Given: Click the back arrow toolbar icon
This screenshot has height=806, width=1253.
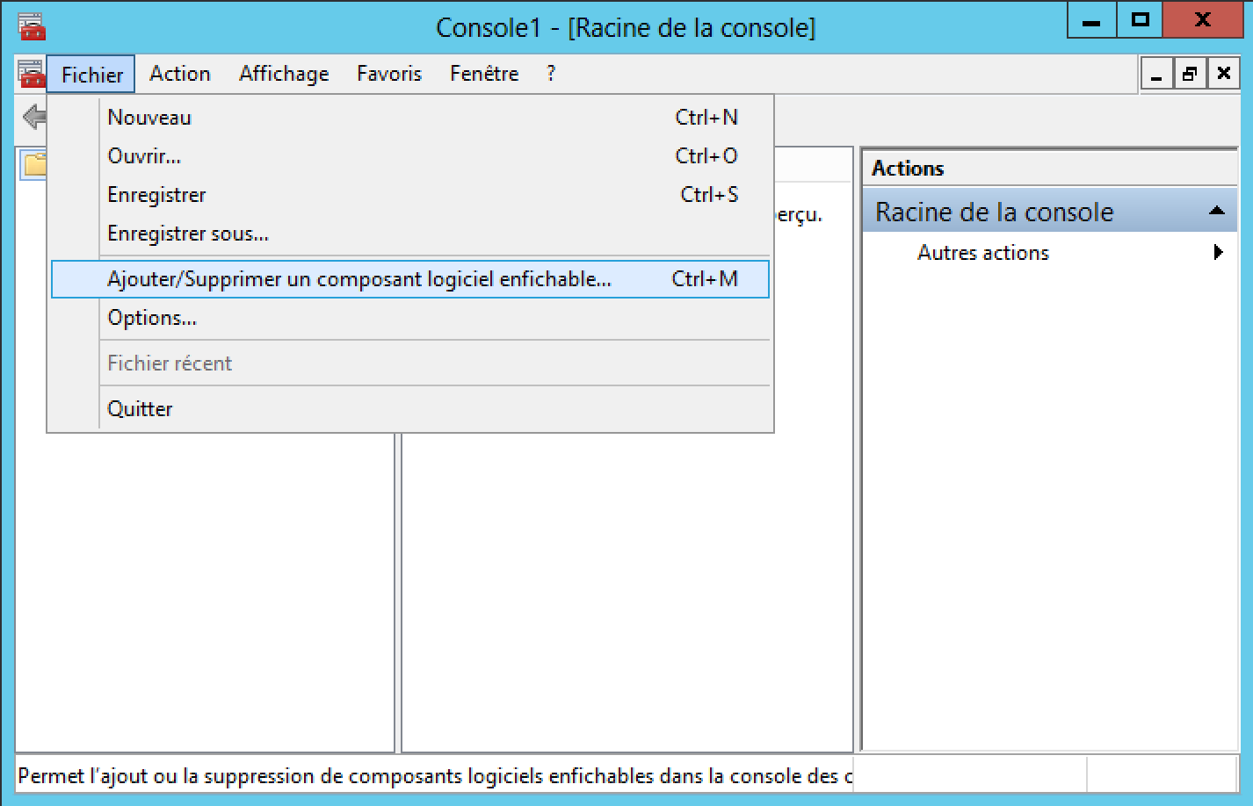Looking at the screenshot, I should (33, 116).
